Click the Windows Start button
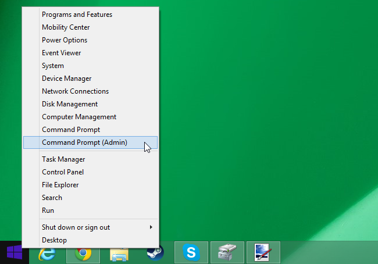The height and width of the screenshot is (264, 378). tap(14, 252)
